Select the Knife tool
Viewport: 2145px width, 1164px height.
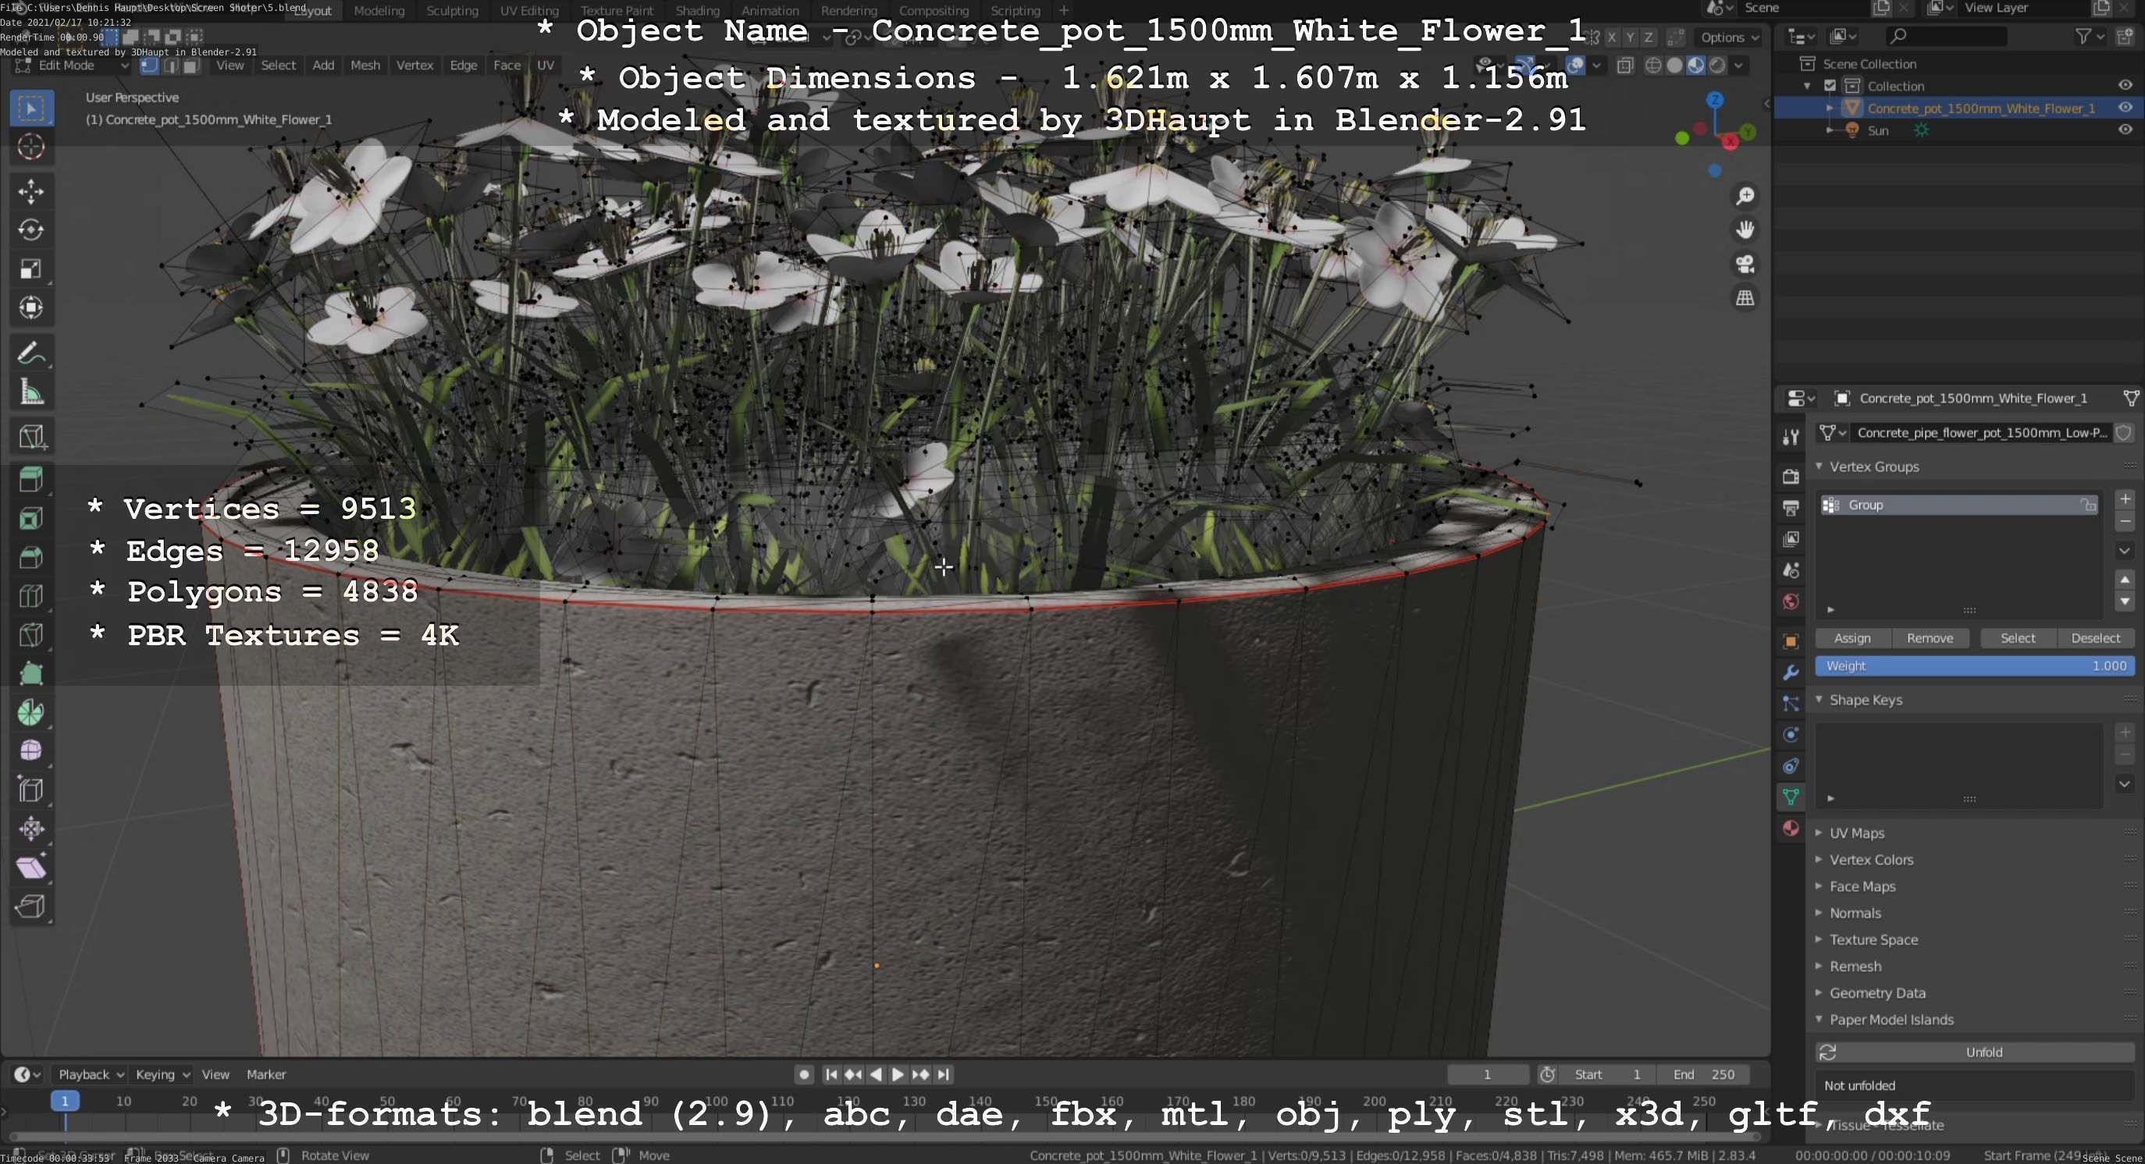pos(32,635)
